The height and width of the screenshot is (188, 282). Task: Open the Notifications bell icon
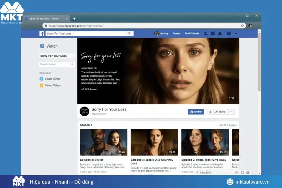pyautogui.click(x=220, y=33)
